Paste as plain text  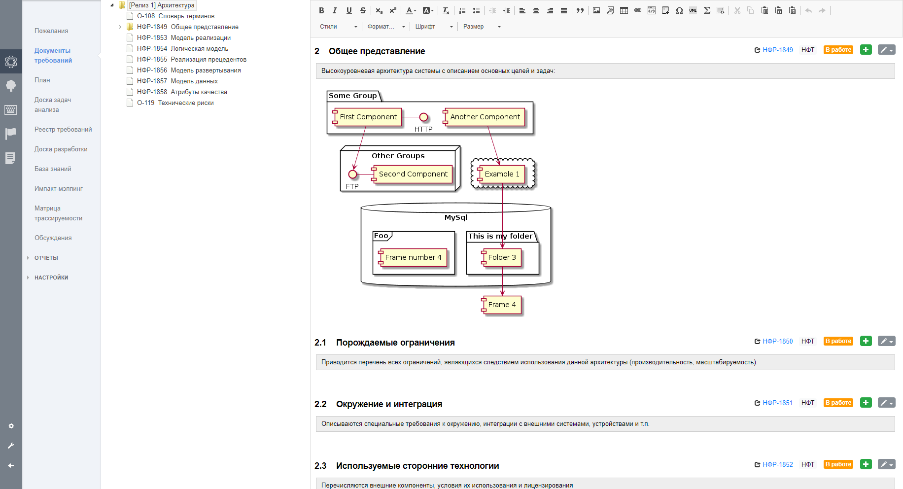coord(778,10)
